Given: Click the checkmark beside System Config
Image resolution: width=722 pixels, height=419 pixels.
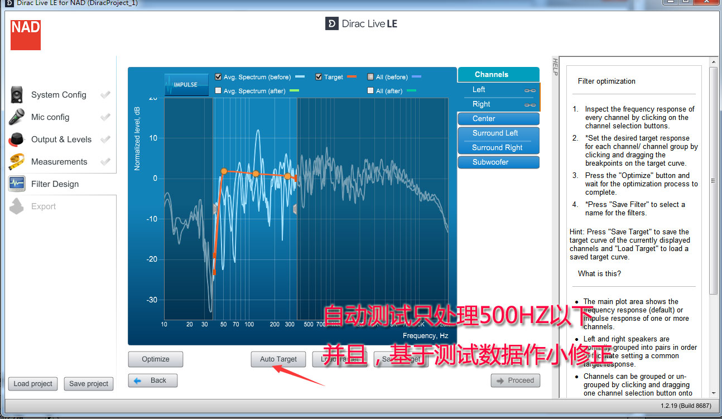Looking at the screenshot, I should pos(105,95).
